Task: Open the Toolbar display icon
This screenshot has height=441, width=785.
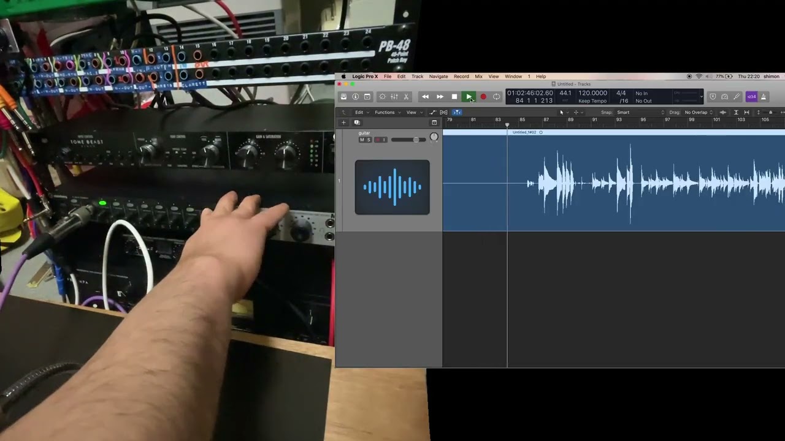Action: coord(367,97)
